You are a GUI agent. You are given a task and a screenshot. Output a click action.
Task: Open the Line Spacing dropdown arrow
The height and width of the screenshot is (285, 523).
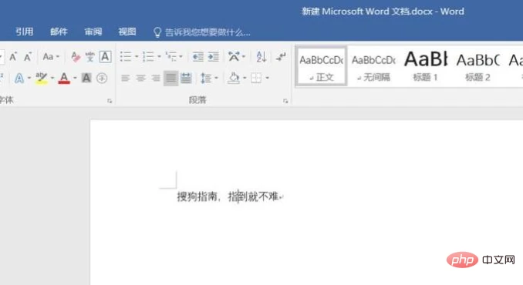coord(217,79)
